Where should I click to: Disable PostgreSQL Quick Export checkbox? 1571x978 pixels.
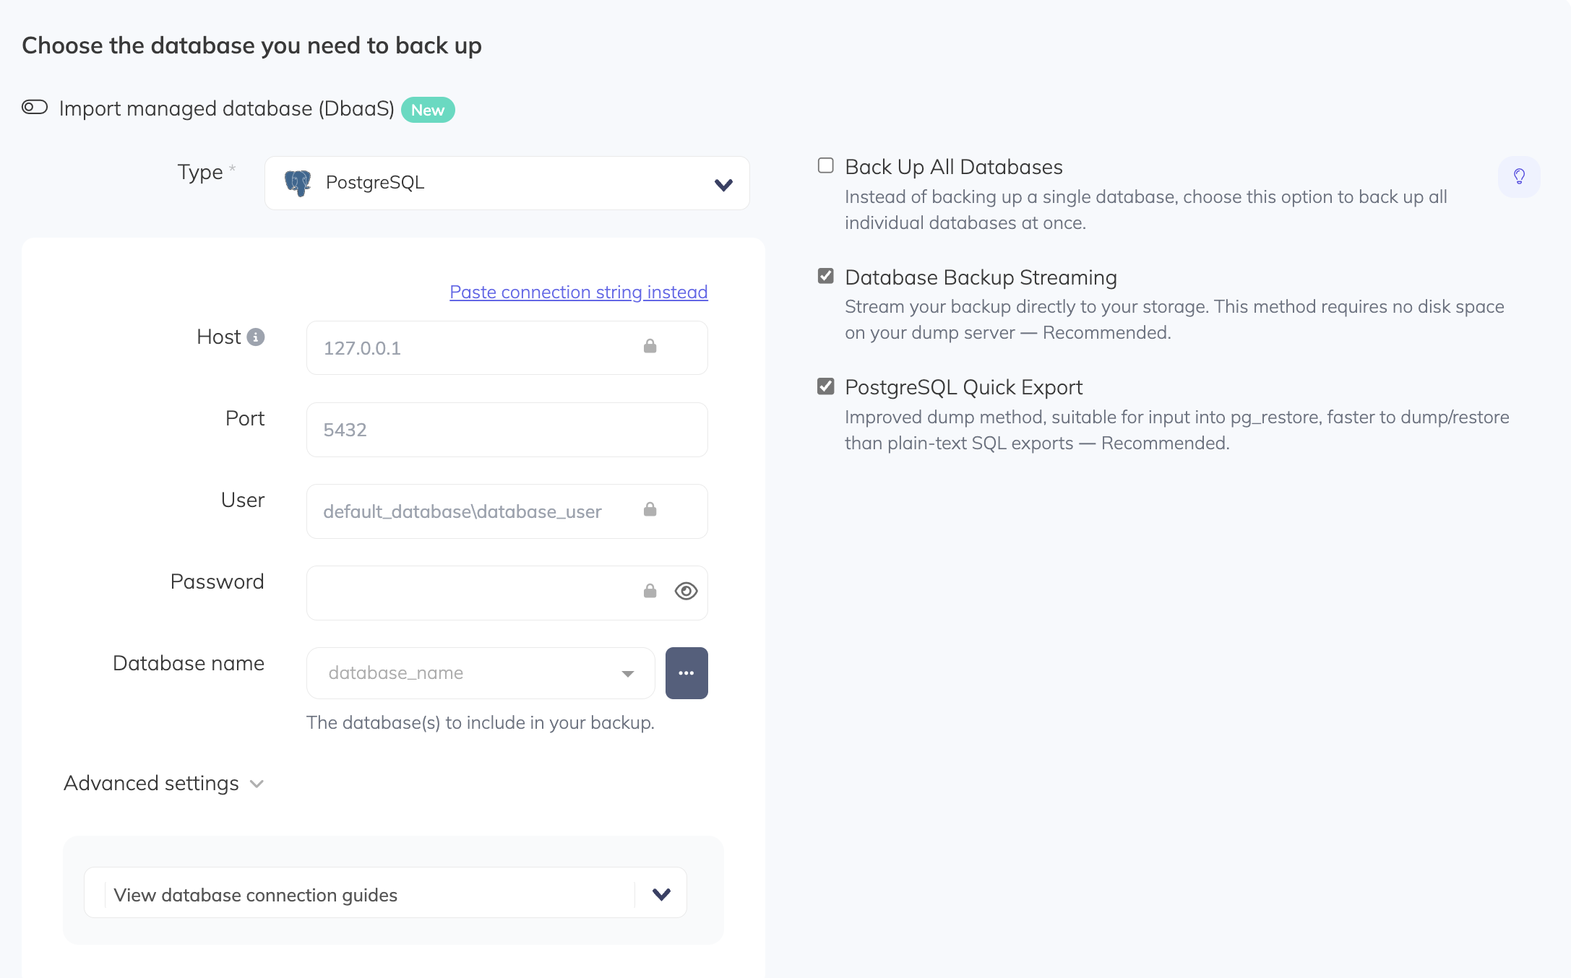826,386
